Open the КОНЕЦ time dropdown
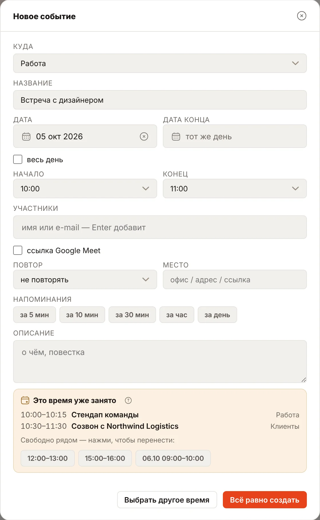The height and width of the screenshot is (520, 320). coord(235,188)
